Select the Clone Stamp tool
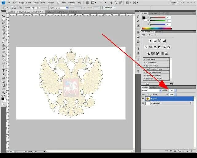Image resolution: width=197 pixels, height=158 pixels. (x=3, y=45)
